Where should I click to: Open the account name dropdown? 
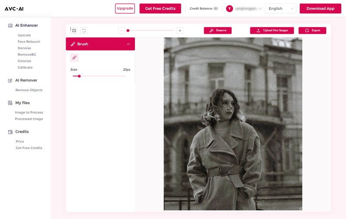tap(248, 9)
